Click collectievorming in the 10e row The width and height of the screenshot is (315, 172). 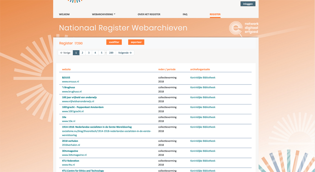click(167, 117)
